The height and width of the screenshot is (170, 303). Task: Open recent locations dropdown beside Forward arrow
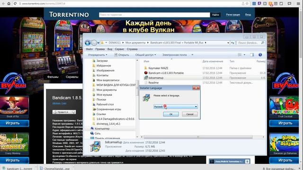(98, 43)
